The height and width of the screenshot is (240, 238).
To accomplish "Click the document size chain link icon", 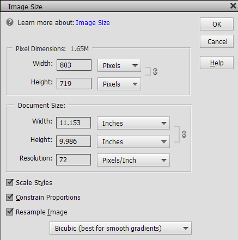I will pyautogui.click(x=184, y=134).
